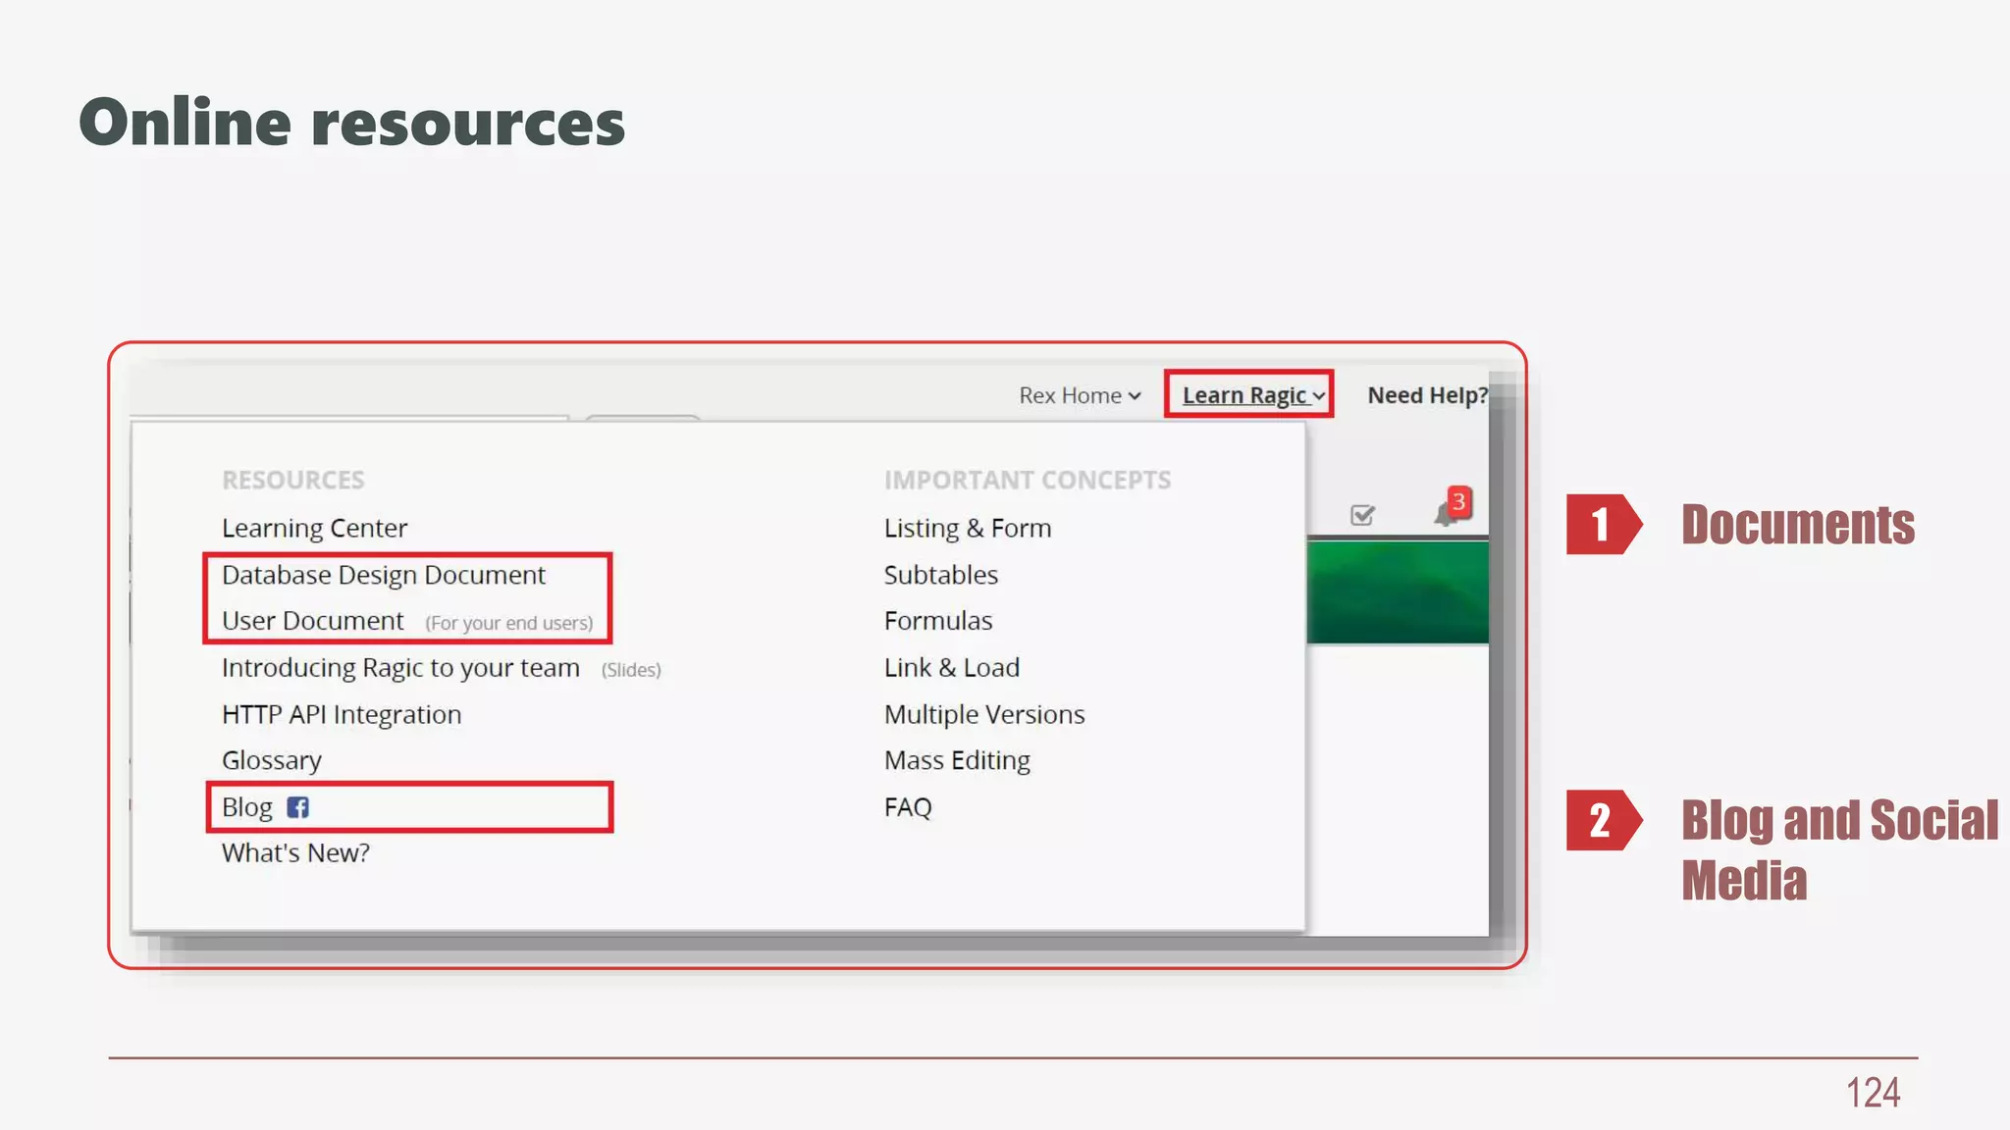Viewport: 2010px width, 1130px height.
Task: Open the Facebook icon next to Blog
Action: pos(297,807)
